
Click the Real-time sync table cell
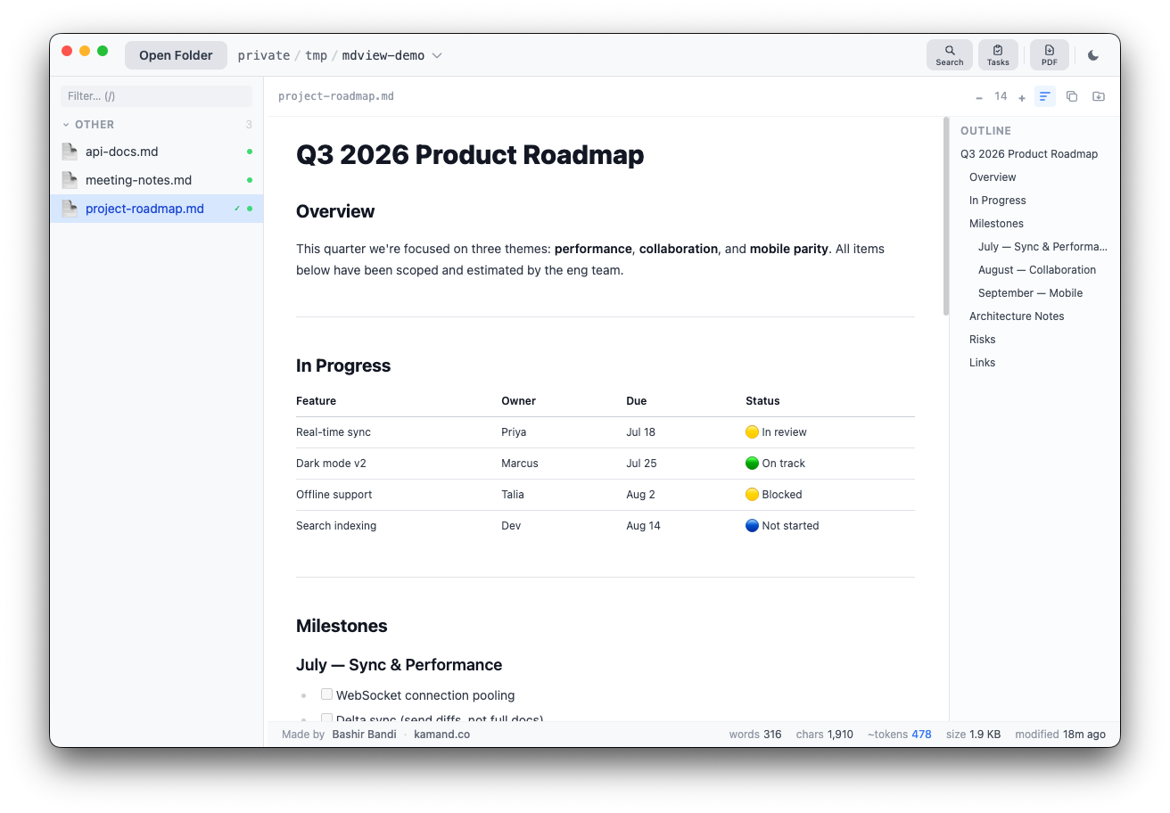334,432
